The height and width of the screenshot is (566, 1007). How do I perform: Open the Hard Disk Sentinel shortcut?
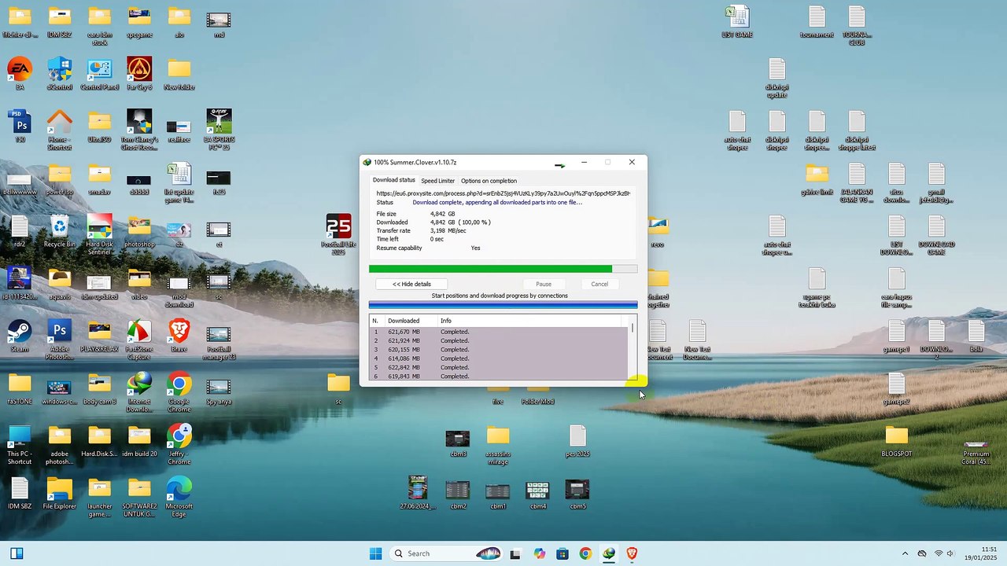coord(99,234)
